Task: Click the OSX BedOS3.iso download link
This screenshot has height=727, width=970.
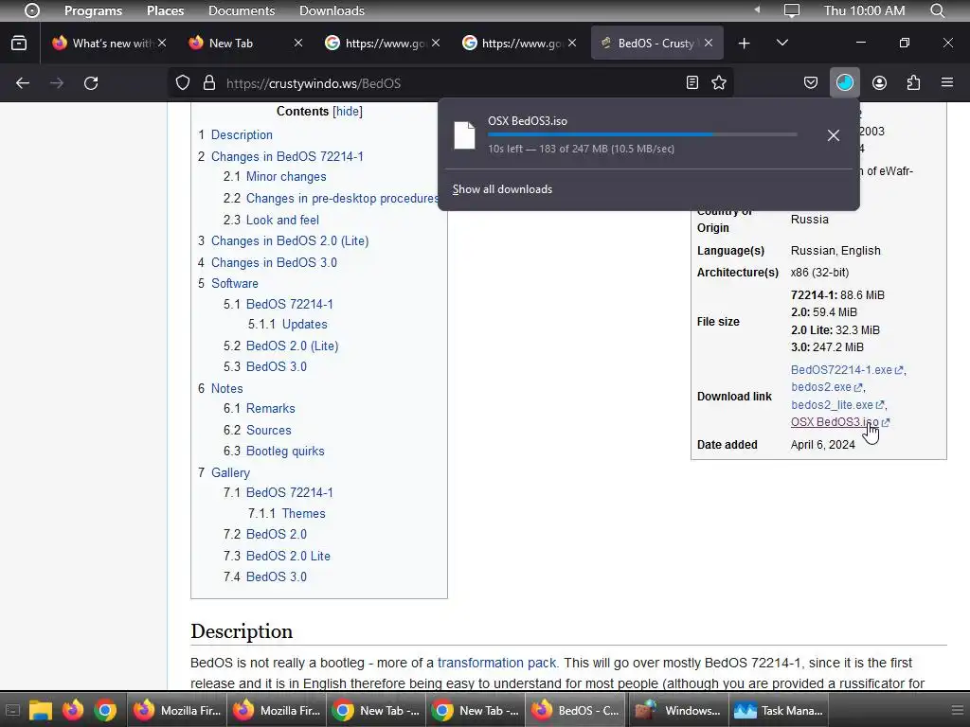Action: point(835,422)
